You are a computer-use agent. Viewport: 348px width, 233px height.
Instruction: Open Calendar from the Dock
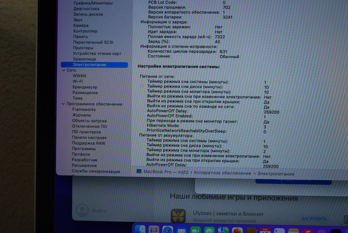click(266, 231)
